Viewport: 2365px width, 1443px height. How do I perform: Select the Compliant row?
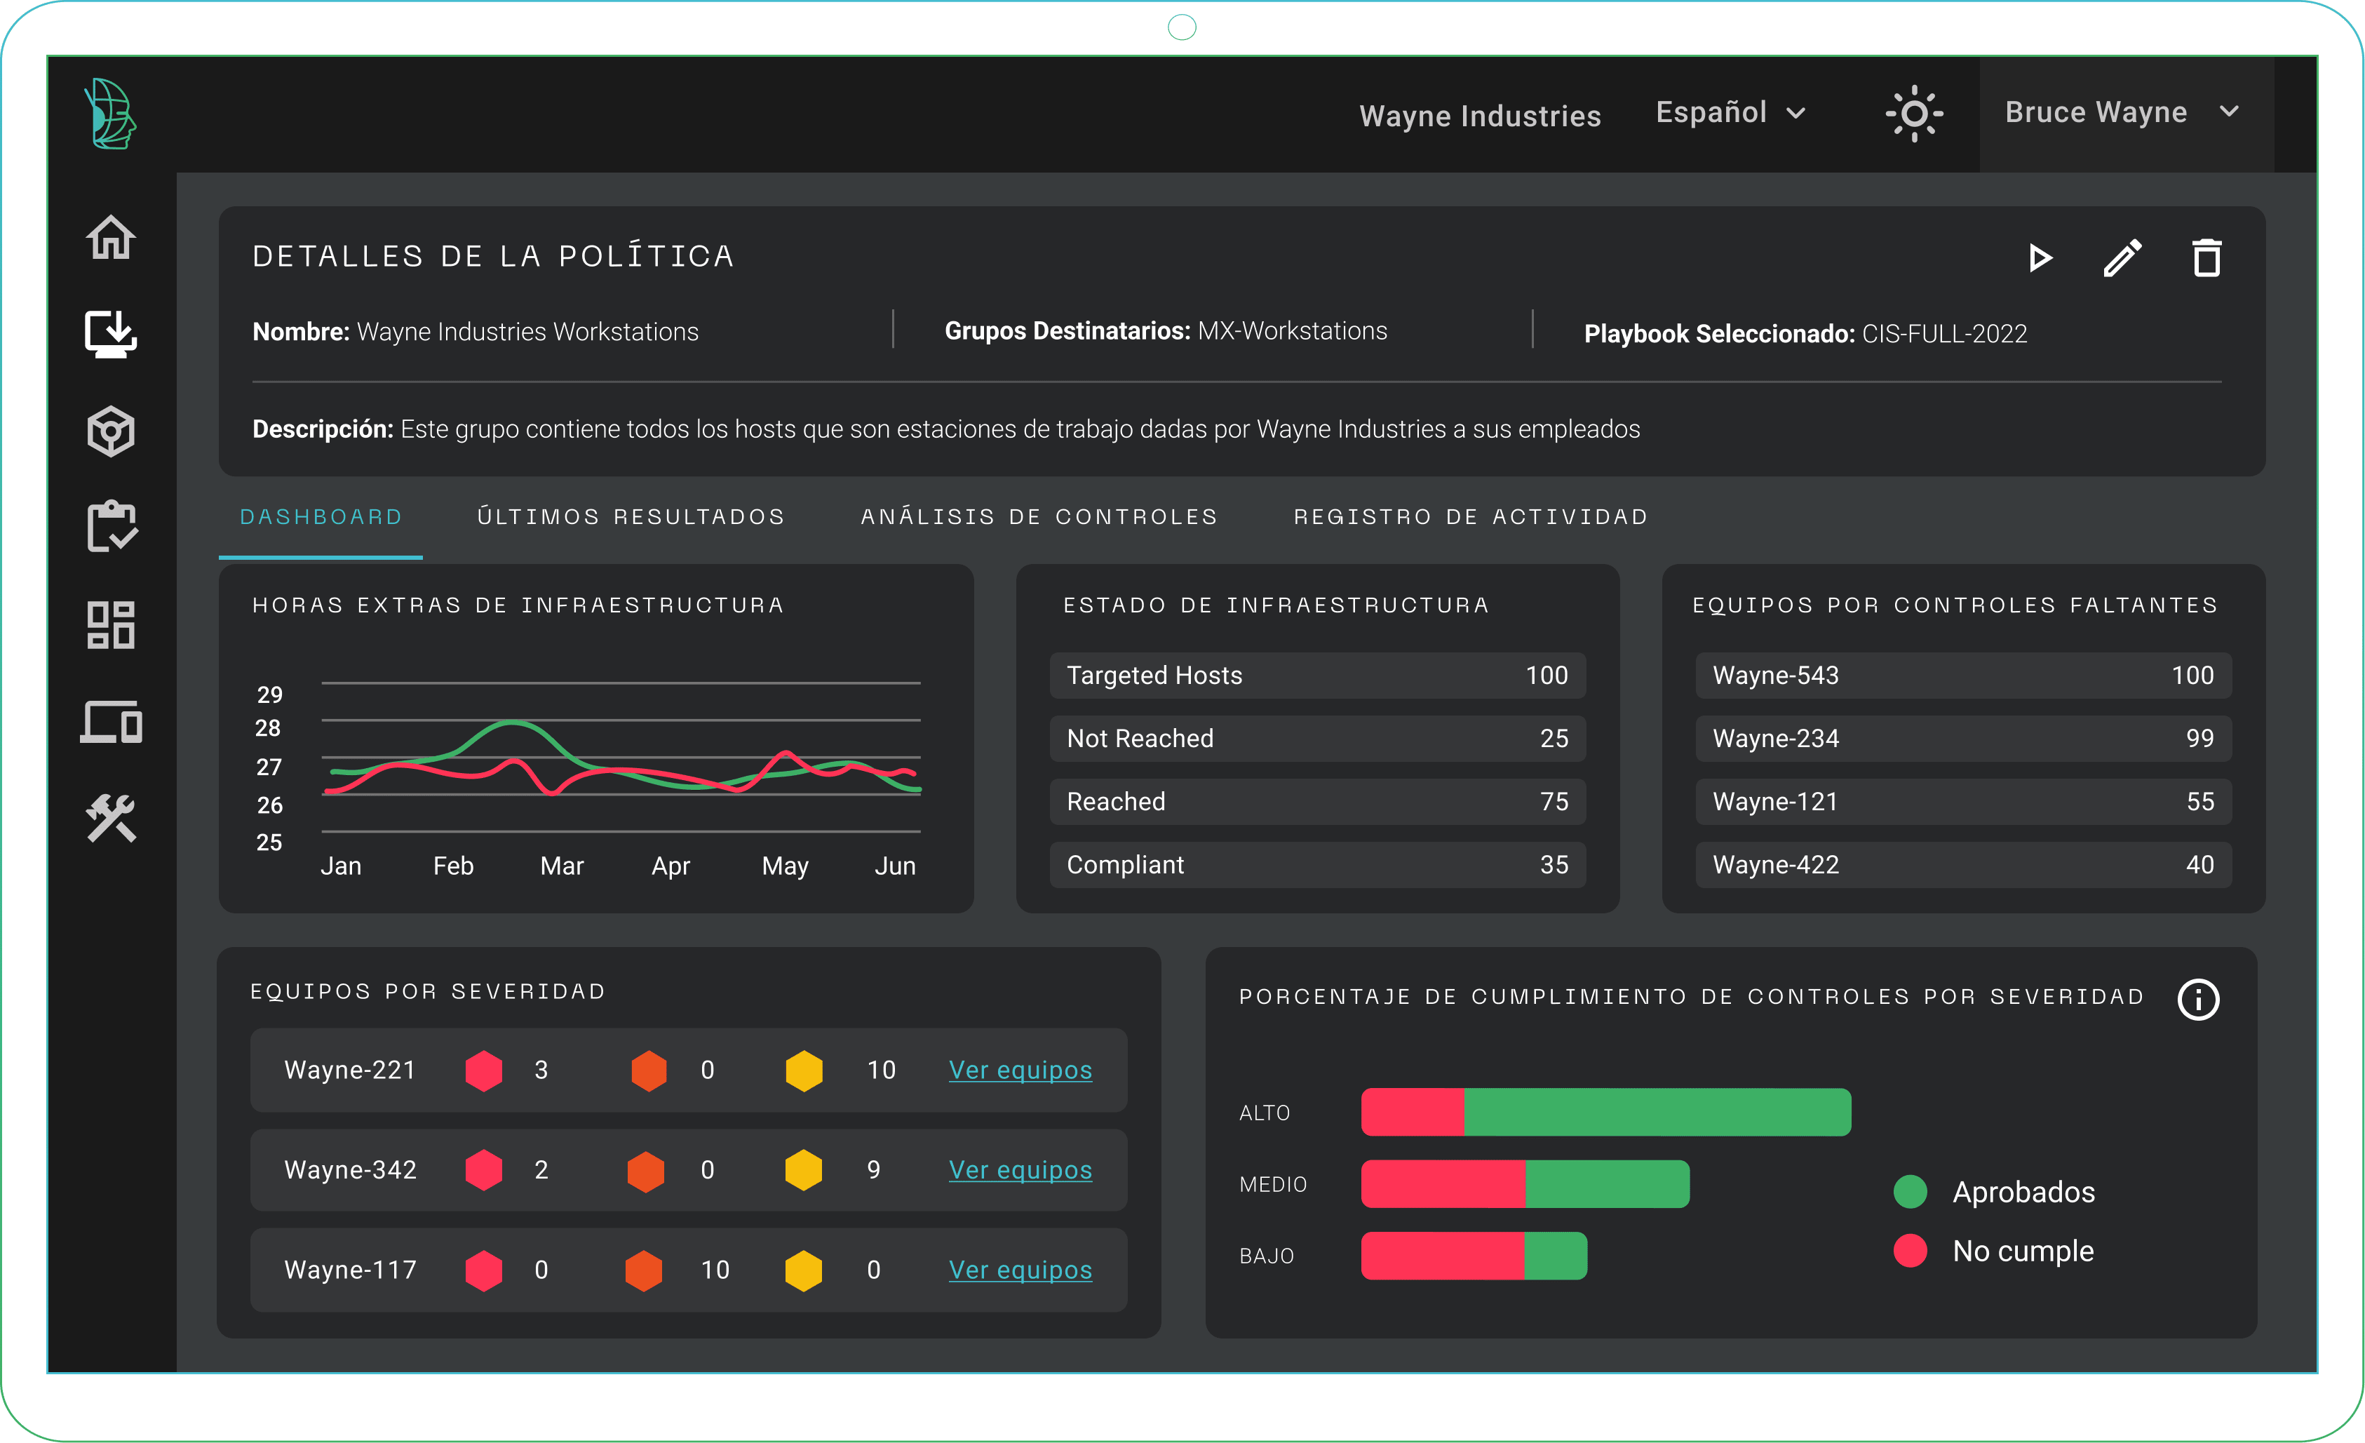click(1317, 865)
